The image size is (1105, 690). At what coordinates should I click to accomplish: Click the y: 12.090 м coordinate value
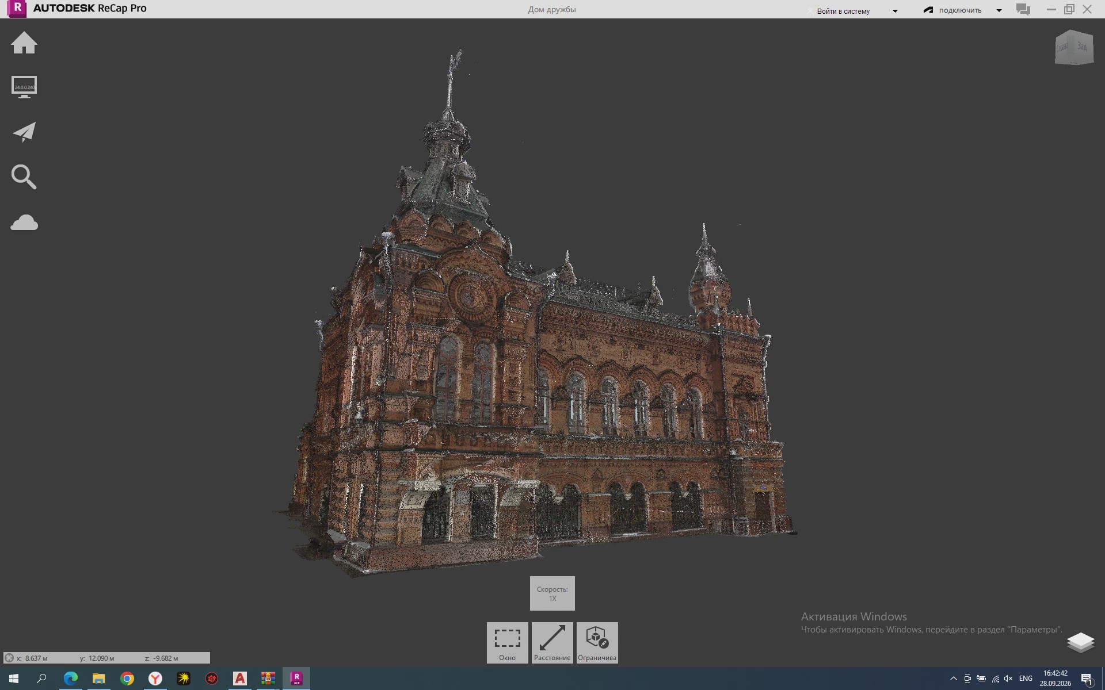point(97,658)
